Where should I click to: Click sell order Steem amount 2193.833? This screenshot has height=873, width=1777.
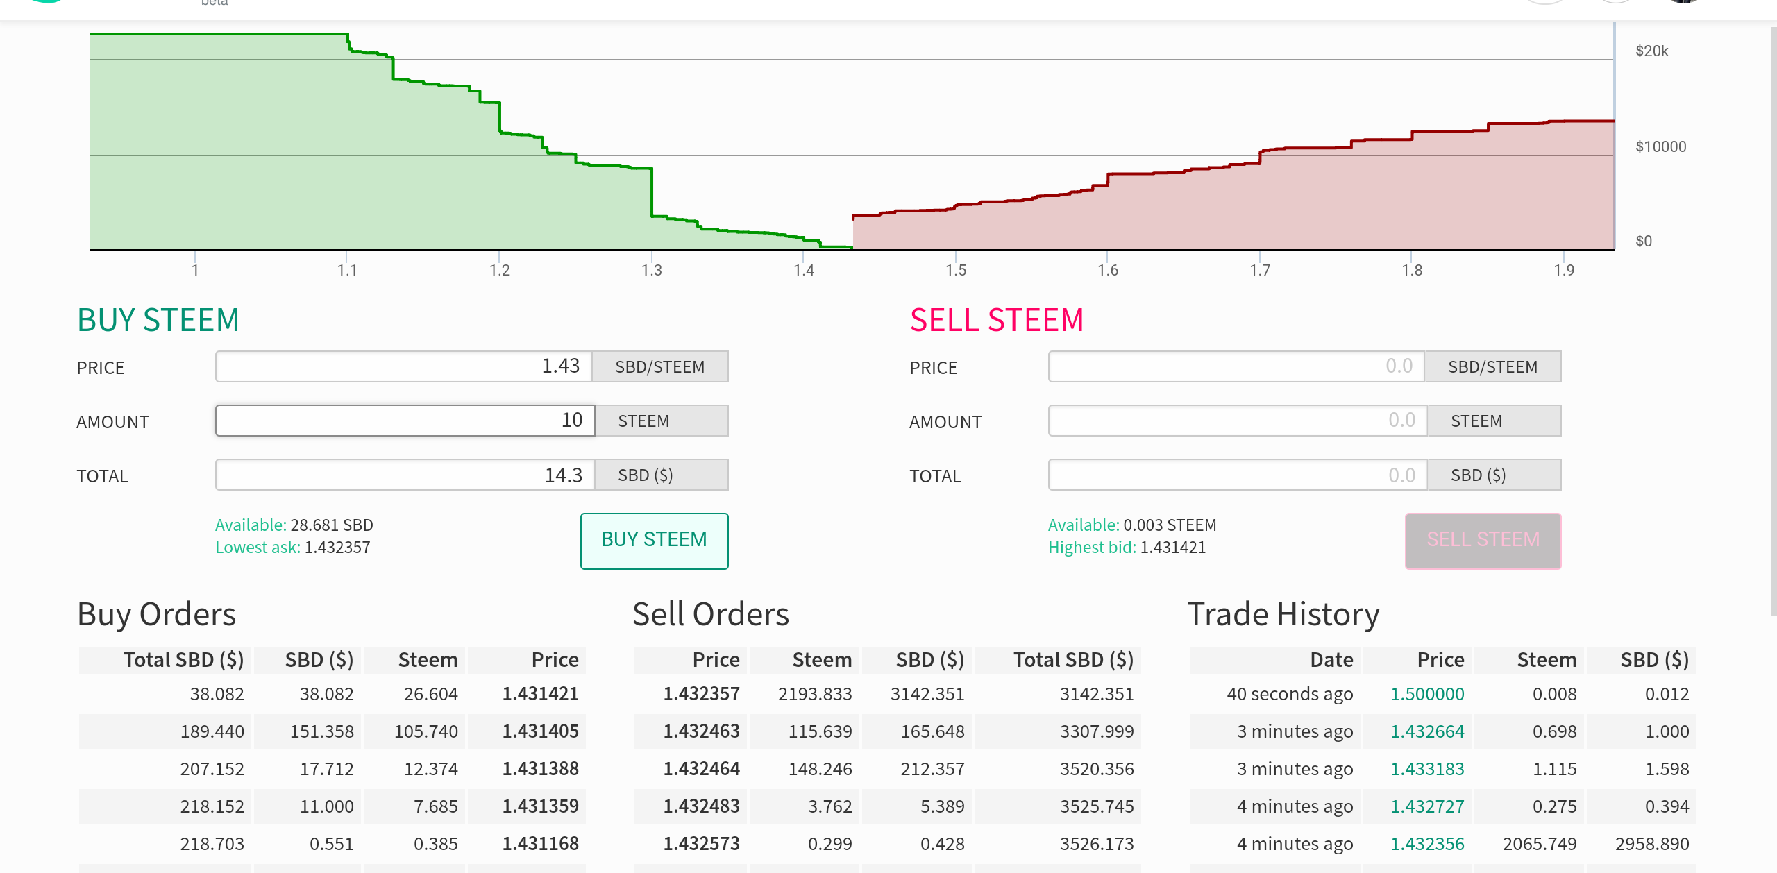pyautogui.click(x=815, y=694)
